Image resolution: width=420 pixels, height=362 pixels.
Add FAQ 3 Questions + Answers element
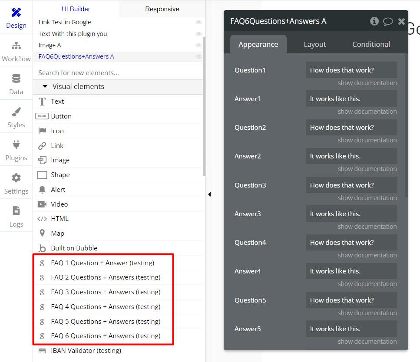pos(106,292)
